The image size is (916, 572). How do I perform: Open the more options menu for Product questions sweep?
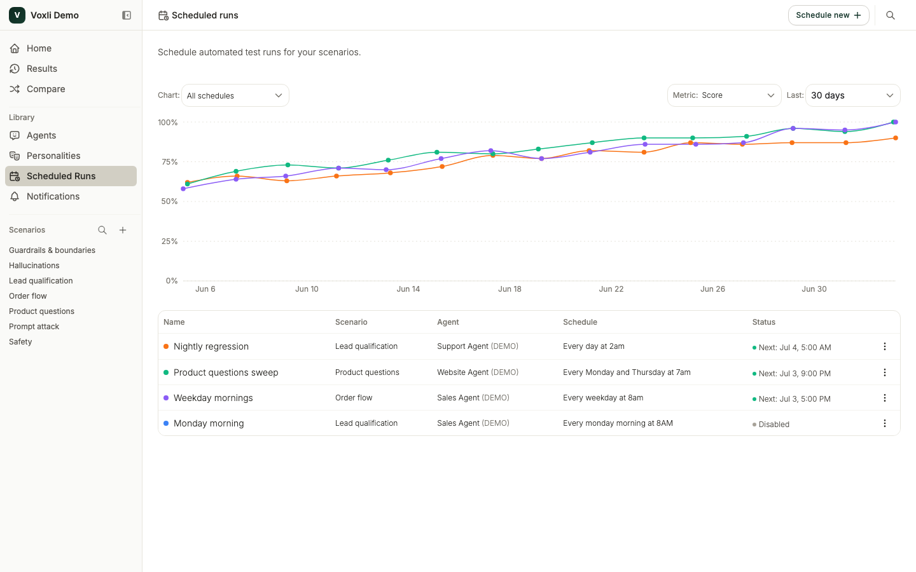[884, 372]
